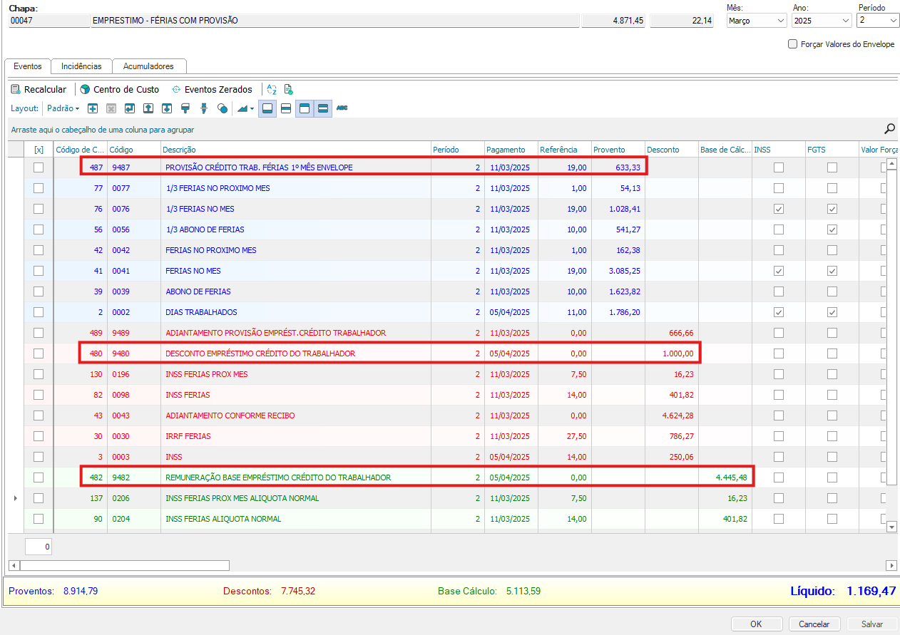Toggle the top header panel icon
The width and height of the screenshot is (900, 635).
[305, 108]
